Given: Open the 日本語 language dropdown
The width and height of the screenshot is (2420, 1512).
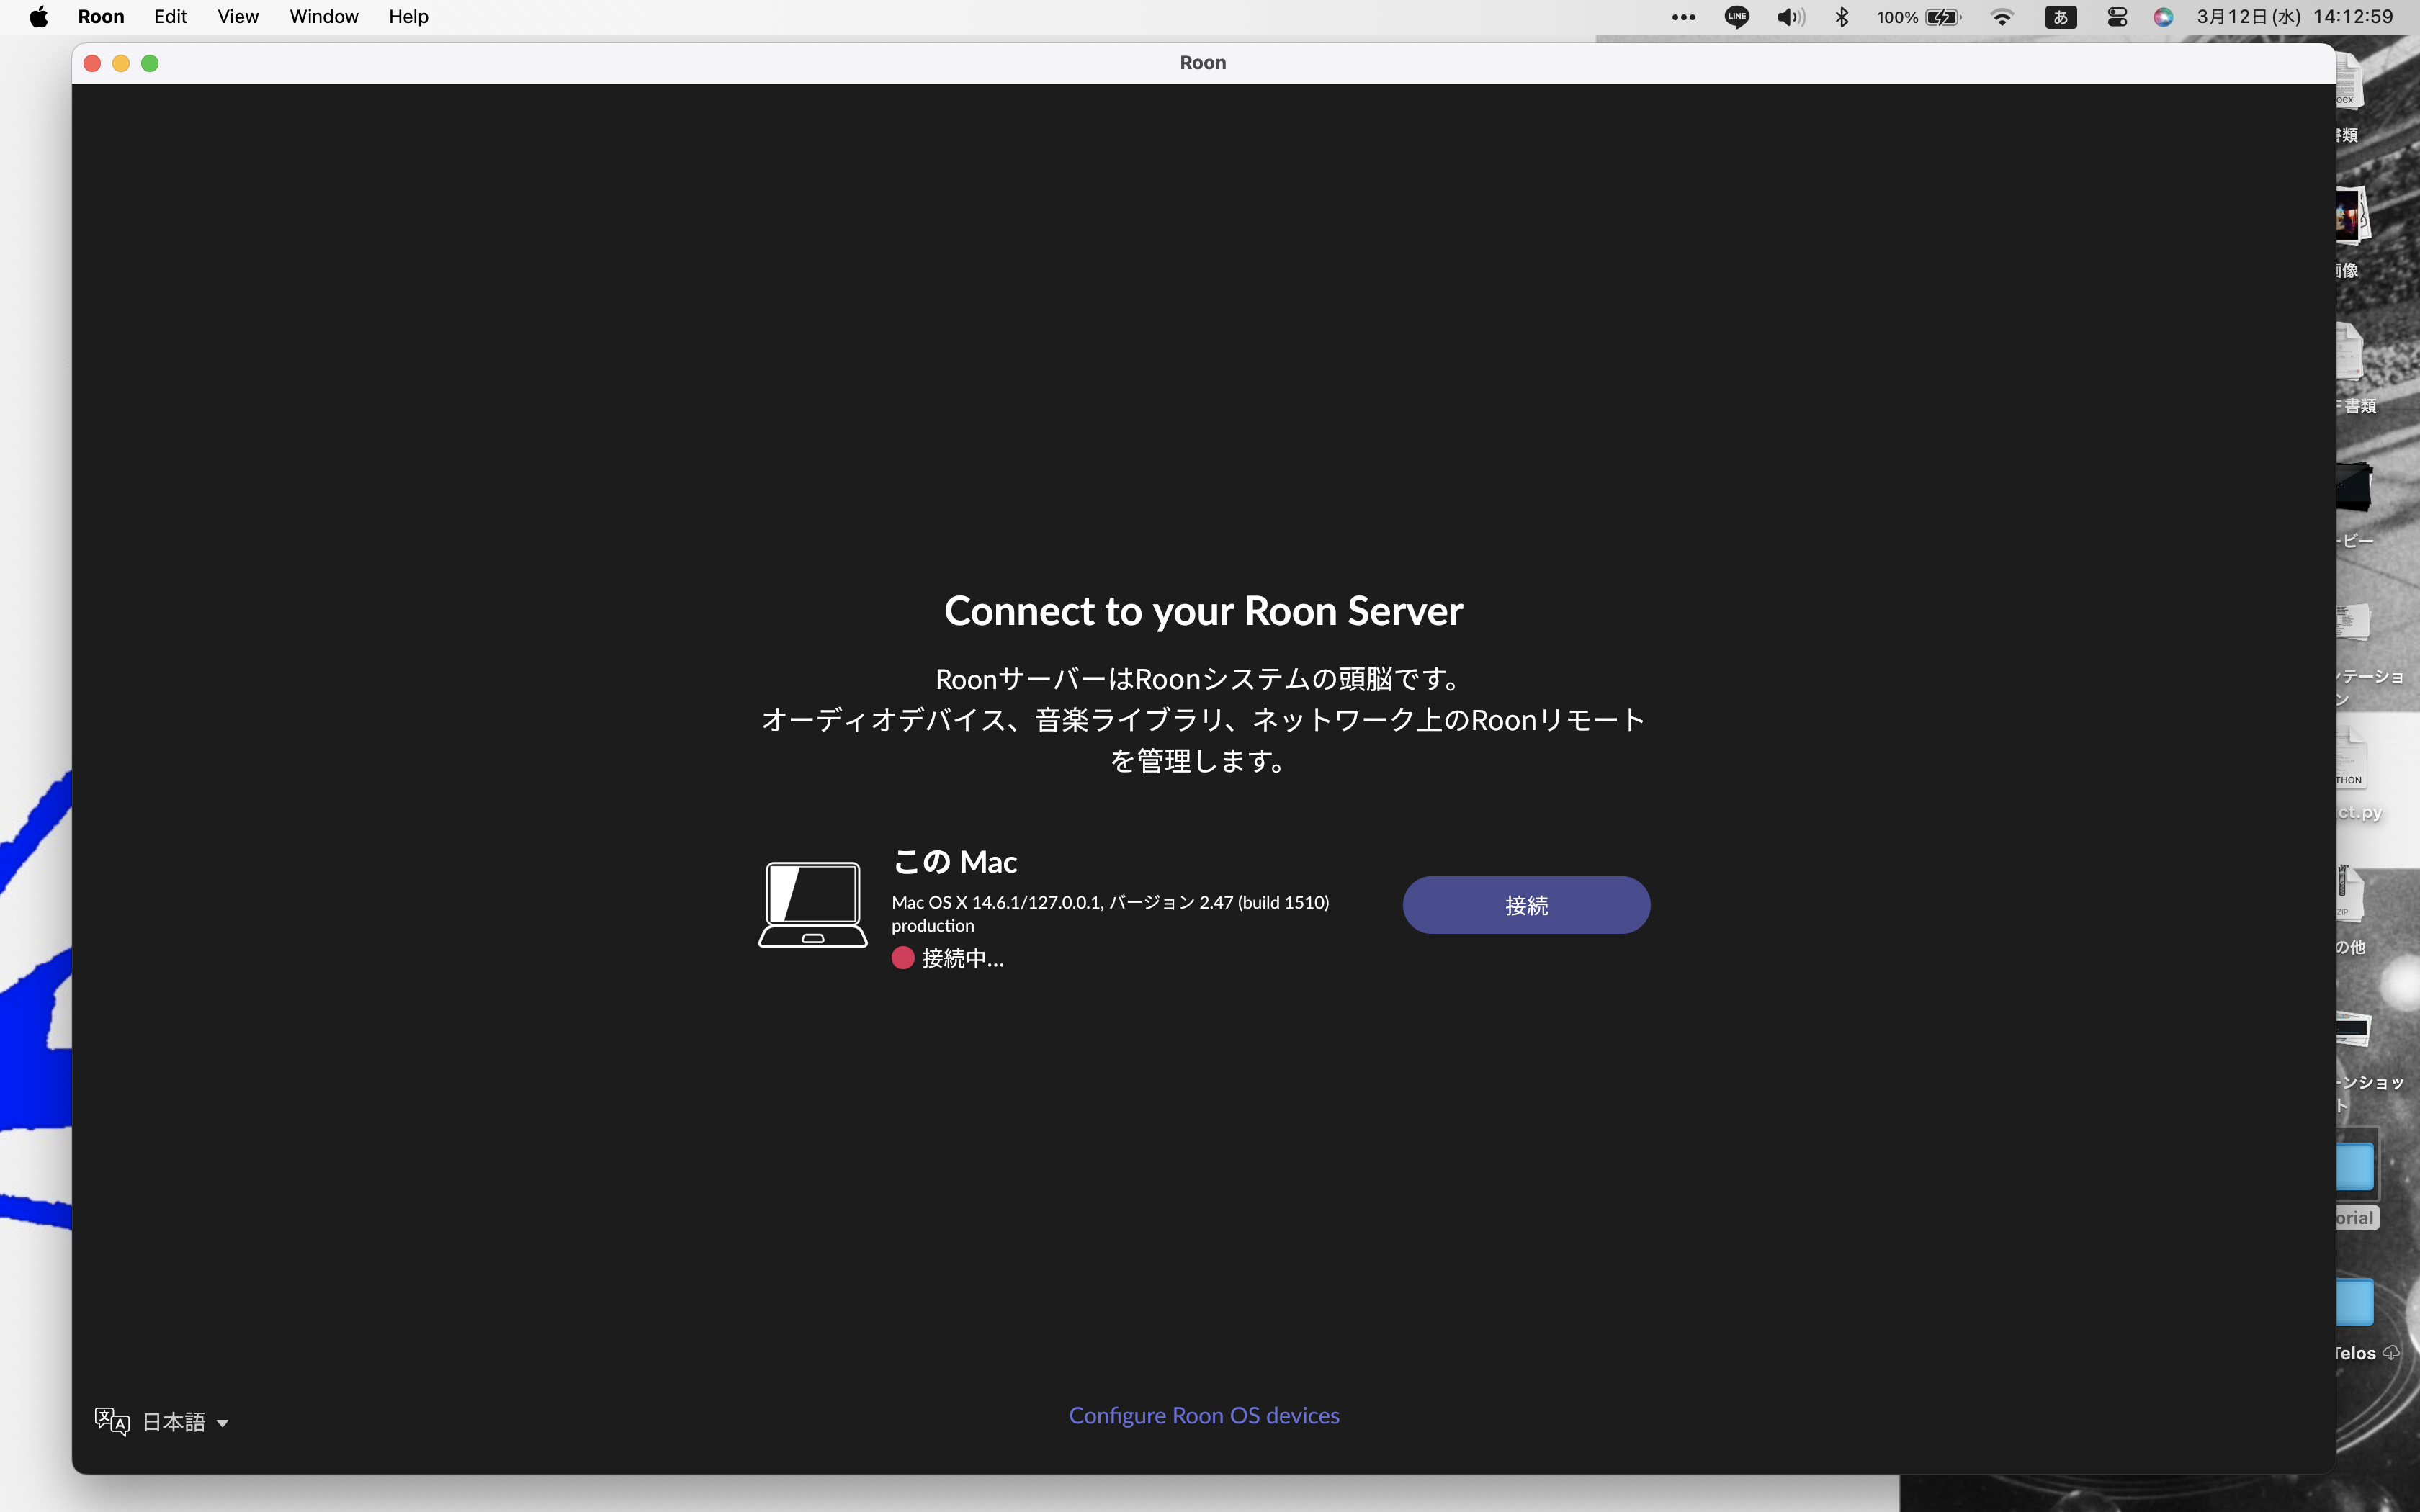Looking at the screenshot, I should click(x=162, y=1421).
